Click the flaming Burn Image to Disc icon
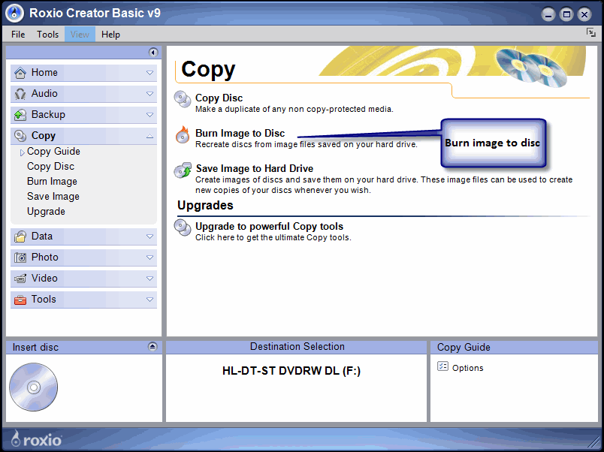Viewport: 604px width, 452px height. (x=183, y=134)
